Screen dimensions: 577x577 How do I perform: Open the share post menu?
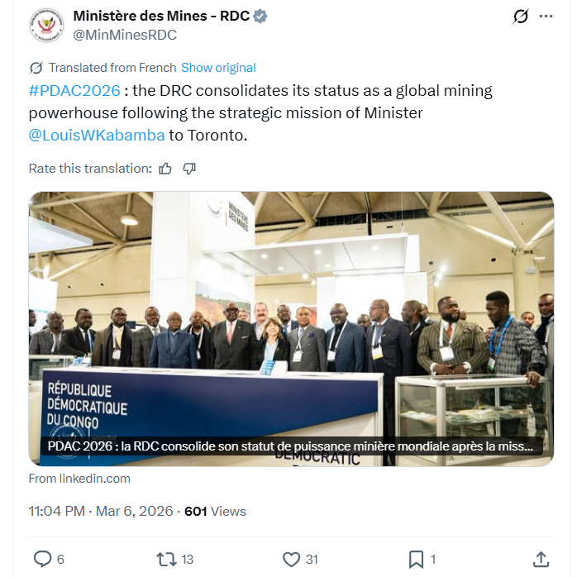coord(541,560)
